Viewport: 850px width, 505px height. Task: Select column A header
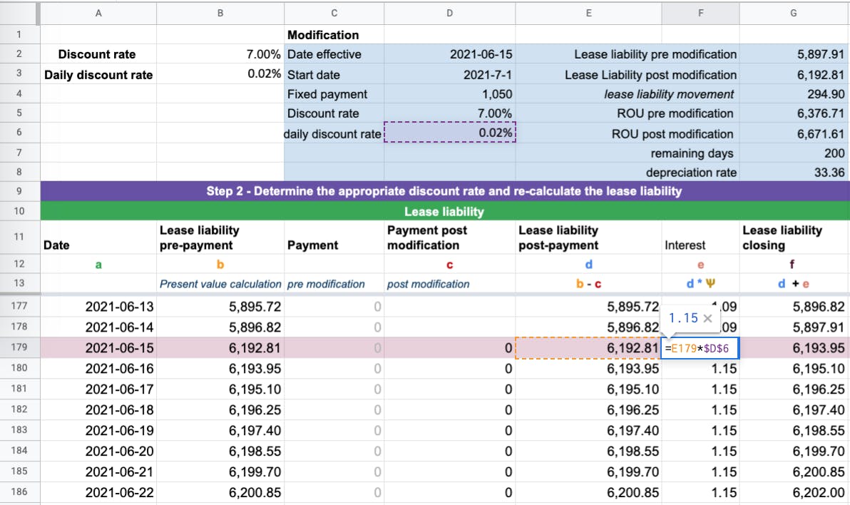point(98,12)
